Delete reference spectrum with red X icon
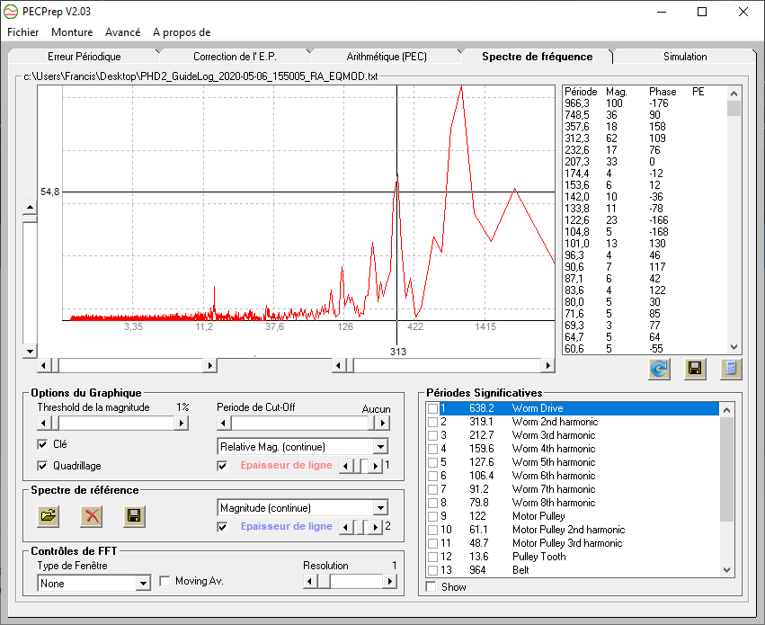The width and height of the screenshot is (765, 625). pyautogui.click(x=92, y=515)
